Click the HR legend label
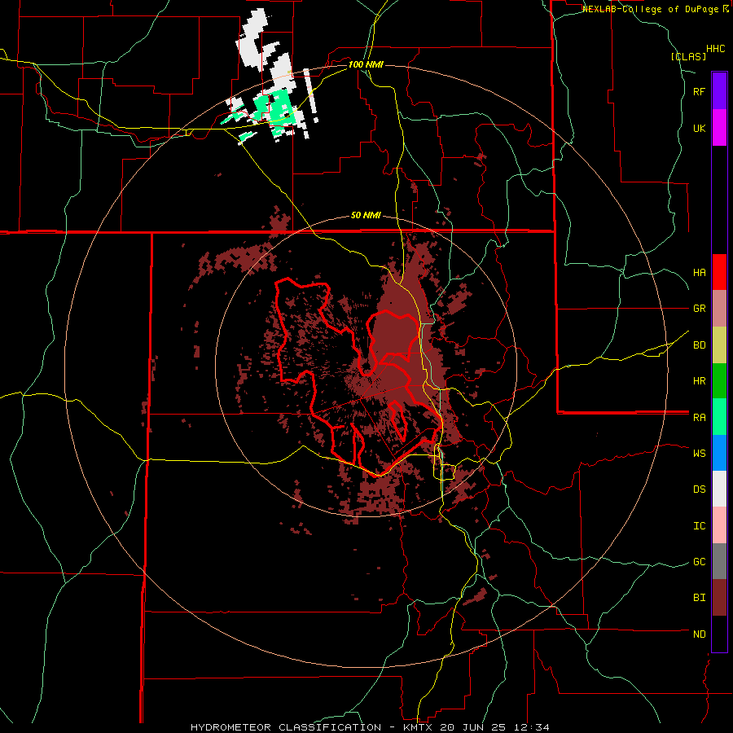The width and height of the screenshot is (733, 733). click(700, 381)
